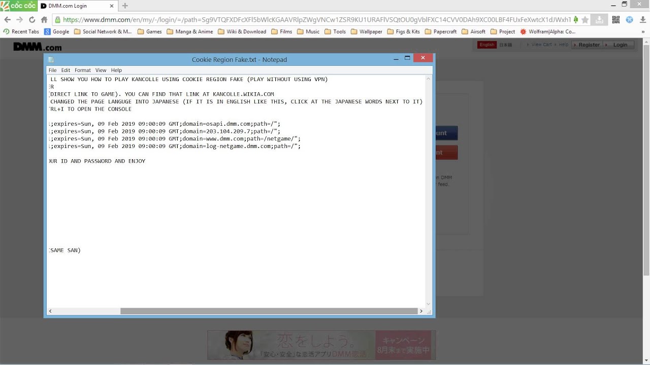Open Social Network & M... bookmark folder
This screenshot has height=365, width=650.
click(103, 31)
